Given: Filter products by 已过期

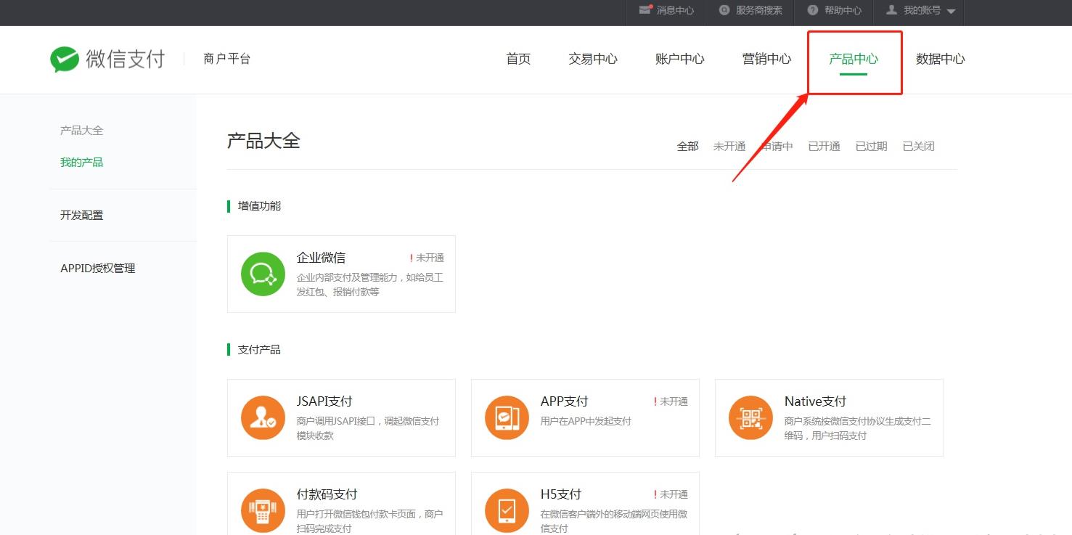Looking at the screenshot, I should coord(871,146).
